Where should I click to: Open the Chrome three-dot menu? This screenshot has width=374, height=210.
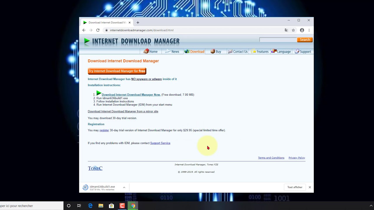click(309, 30)
